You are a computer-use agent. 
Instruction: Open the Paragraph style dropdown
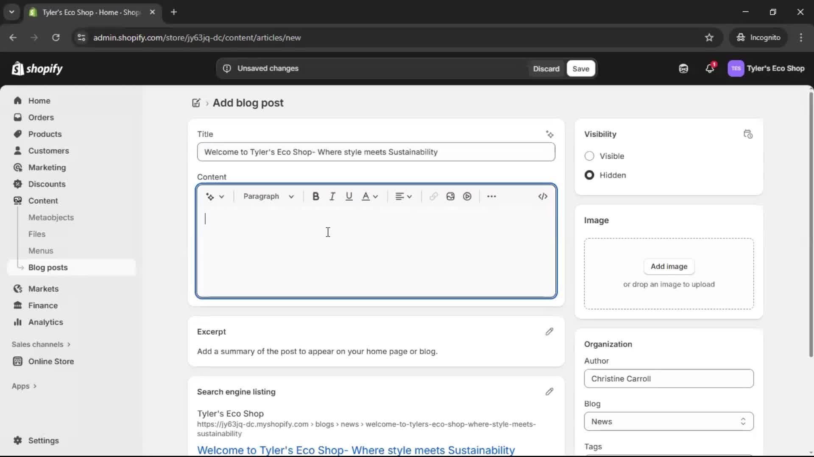pos(269,196)
